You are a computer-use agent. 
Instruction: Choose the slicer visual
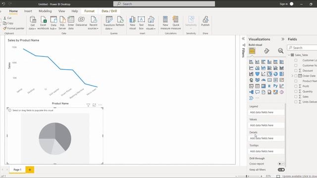point(251,86)
